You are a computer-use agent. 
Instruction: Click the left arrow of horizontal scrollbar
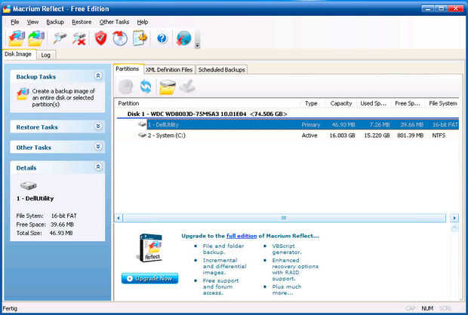click(119, 218)
